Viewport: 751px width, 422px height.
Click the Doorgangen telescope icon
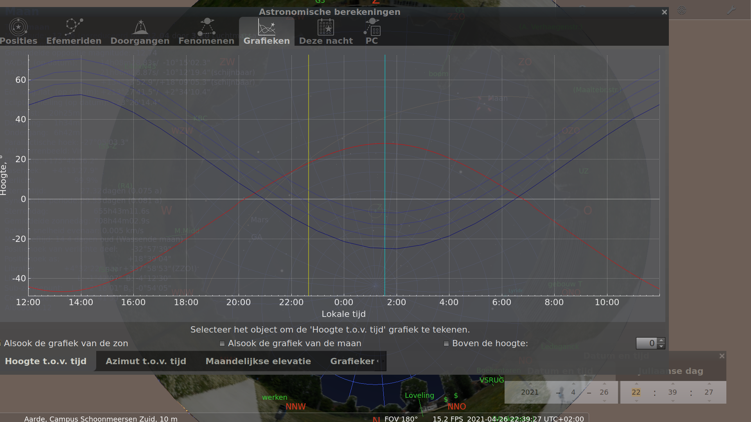click(x=140, y=27)
